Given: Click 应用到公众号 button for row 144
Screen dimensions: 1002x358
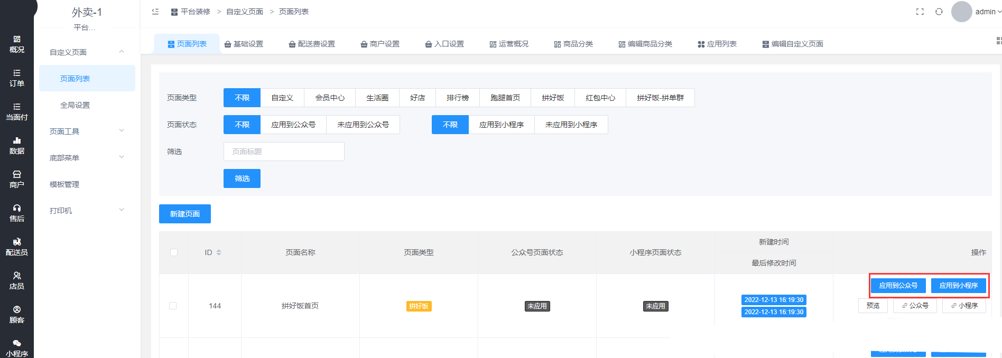Looking at the screenshot, I should pyautogui.click(x=898, y=286).
